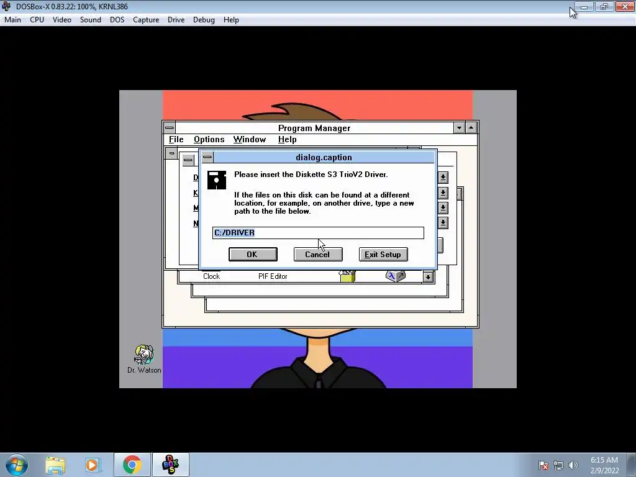Open Program Manager Help menu
The image size is (636, 477).
[x=287, y=140]
